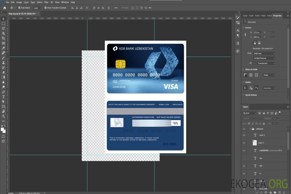Select the Horizontal Type tool
The image size is (291, 194).
(3, 97)
